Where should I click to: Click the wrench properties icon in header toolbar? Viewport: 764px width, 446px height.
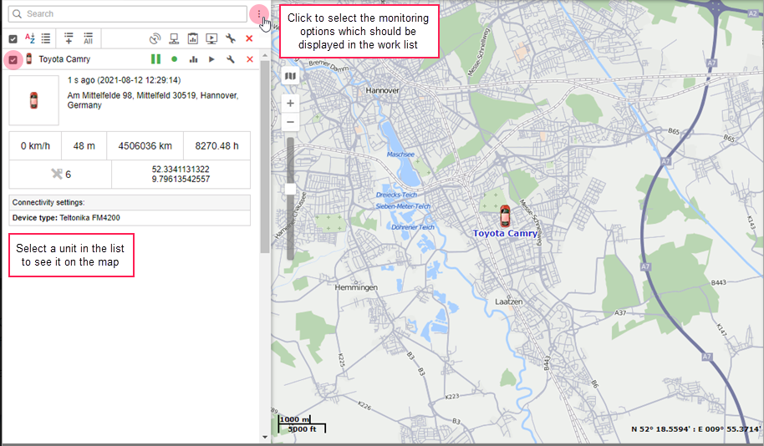click(231, 38)
